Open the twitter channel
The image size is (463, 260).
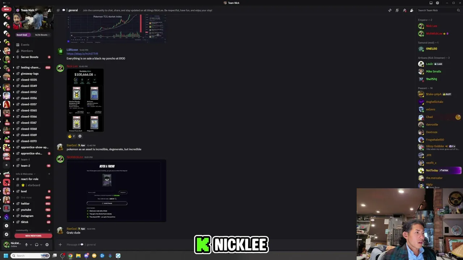point(33,204)
